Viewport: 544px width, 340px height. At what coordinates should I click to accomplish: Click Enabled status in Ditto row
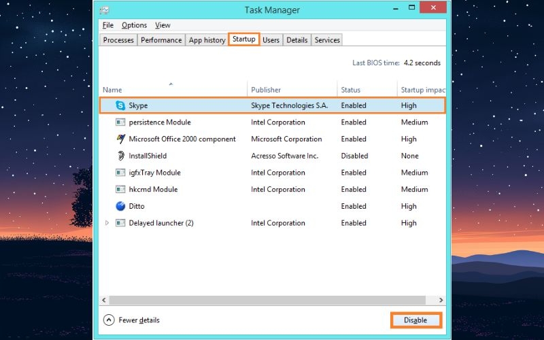point(354,206)
